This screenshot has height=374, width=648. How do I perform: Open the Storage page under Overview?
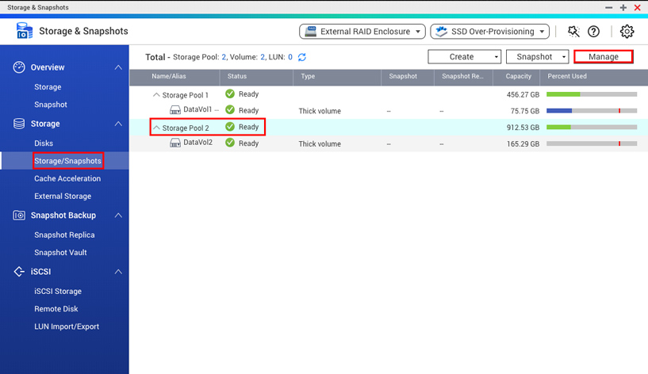click(48, 87)
